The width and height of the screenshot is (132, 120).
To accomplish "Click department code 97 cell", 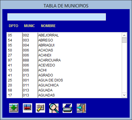I will click(x=10, y=60).
